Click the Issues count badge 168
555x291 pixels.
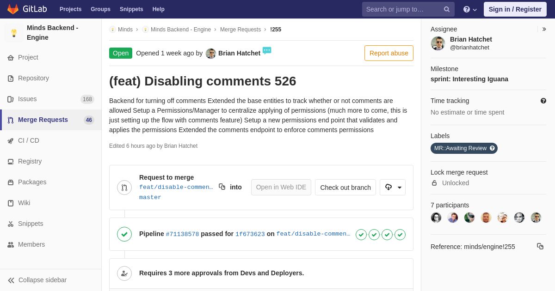87,99
